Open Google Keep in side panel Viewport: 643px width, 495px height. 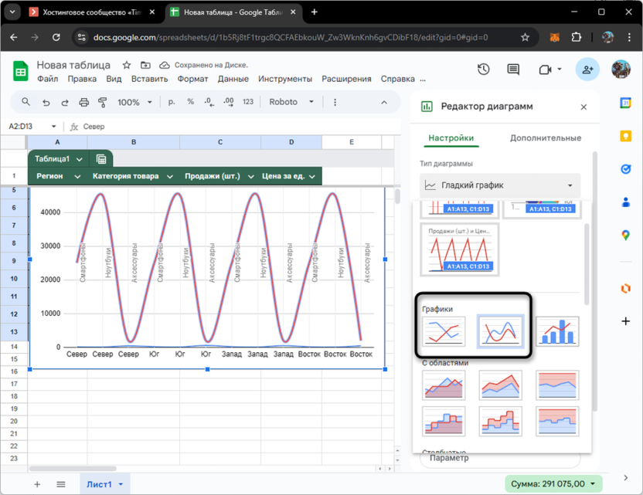tap(626, 136)
